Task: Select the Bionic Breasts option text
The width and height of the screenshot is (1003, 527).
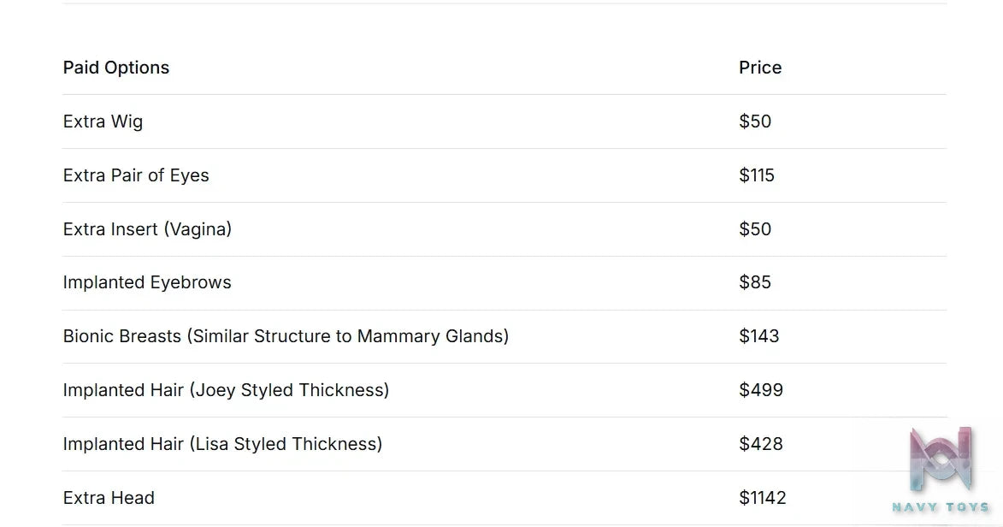Action: (286, 336)
